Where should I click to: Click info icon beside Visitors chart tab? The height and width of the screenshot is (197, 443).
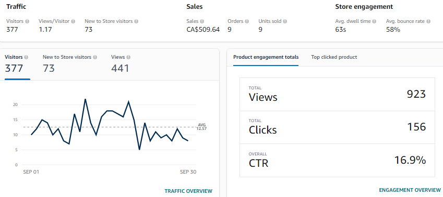pyautogui.click(x=26, y=57)
